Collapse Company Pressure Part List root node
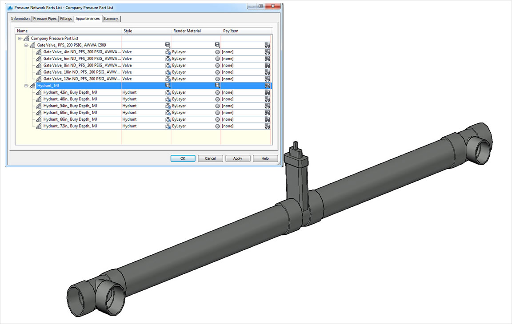 20,39
